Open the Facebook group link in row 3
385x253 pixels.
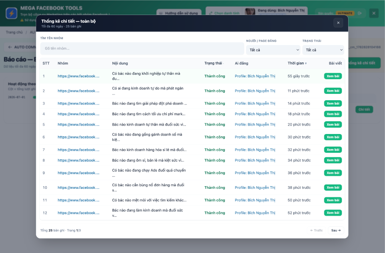[79, 104]
